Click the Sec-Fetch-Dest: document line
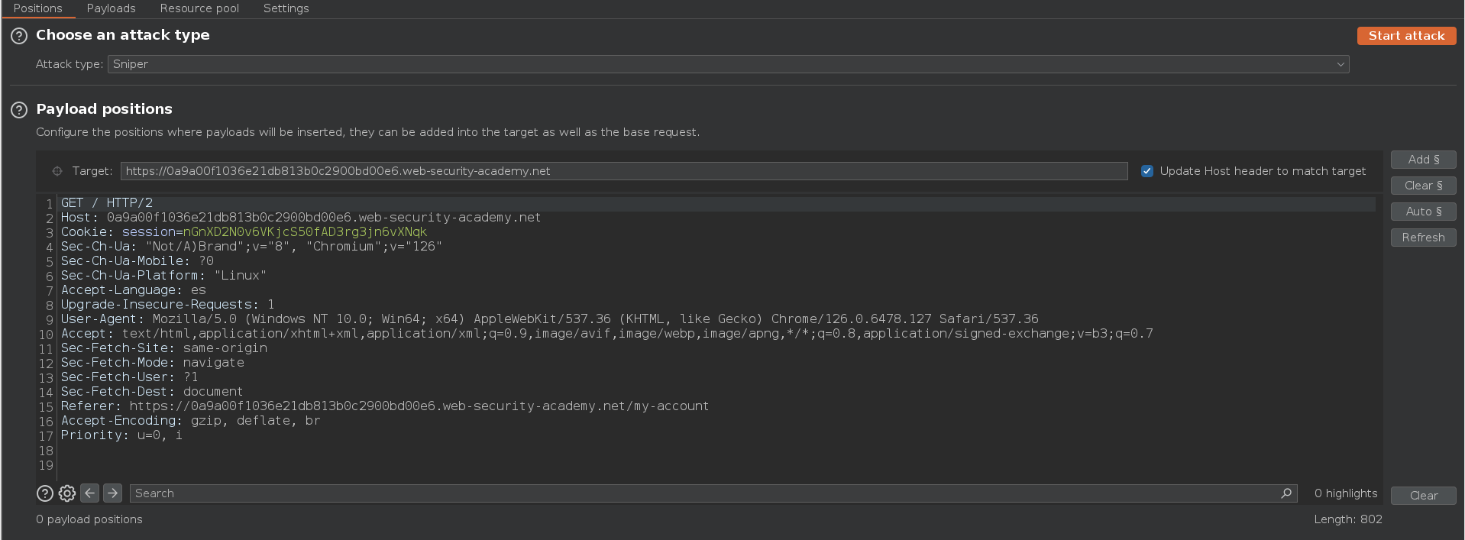The width and height of the screenshot is (1465, 540). (x=152, y=392)
